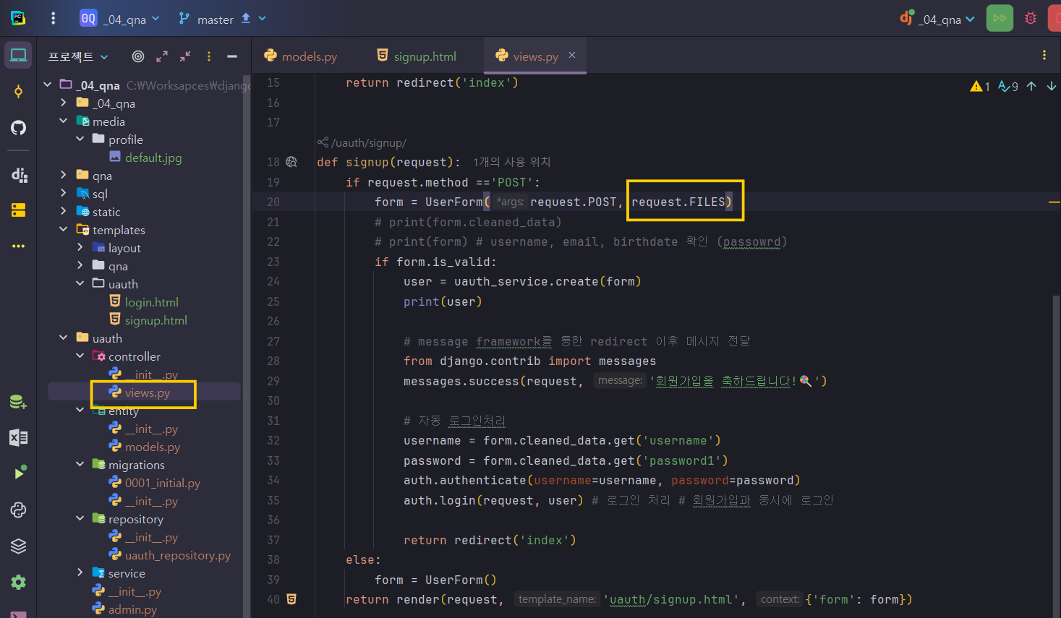1061x618 pixels.
Task: Open the 프로젝트 view dropdown
Action: pos(78,56)
